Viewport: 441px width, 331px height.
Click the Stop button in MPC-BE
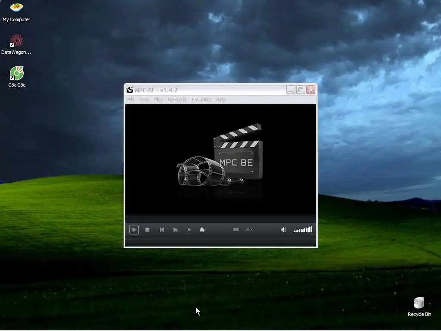[x=147, y=230]
